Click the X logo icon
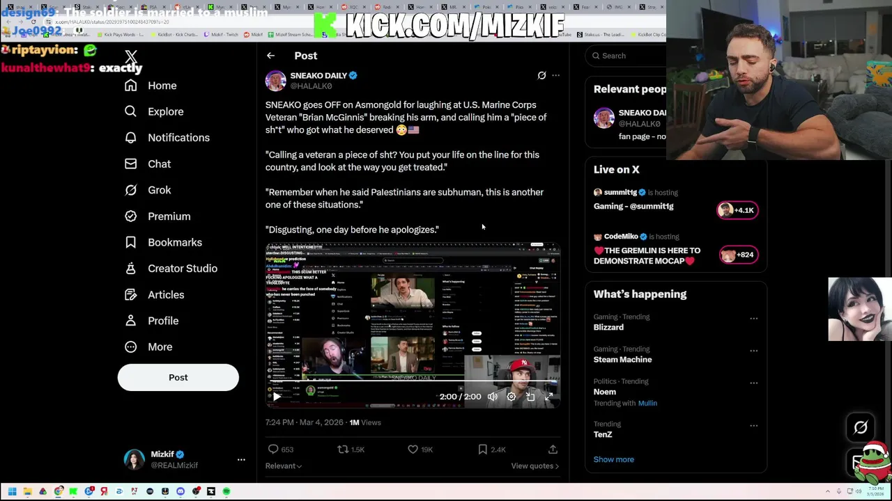 tap(131, 56)
